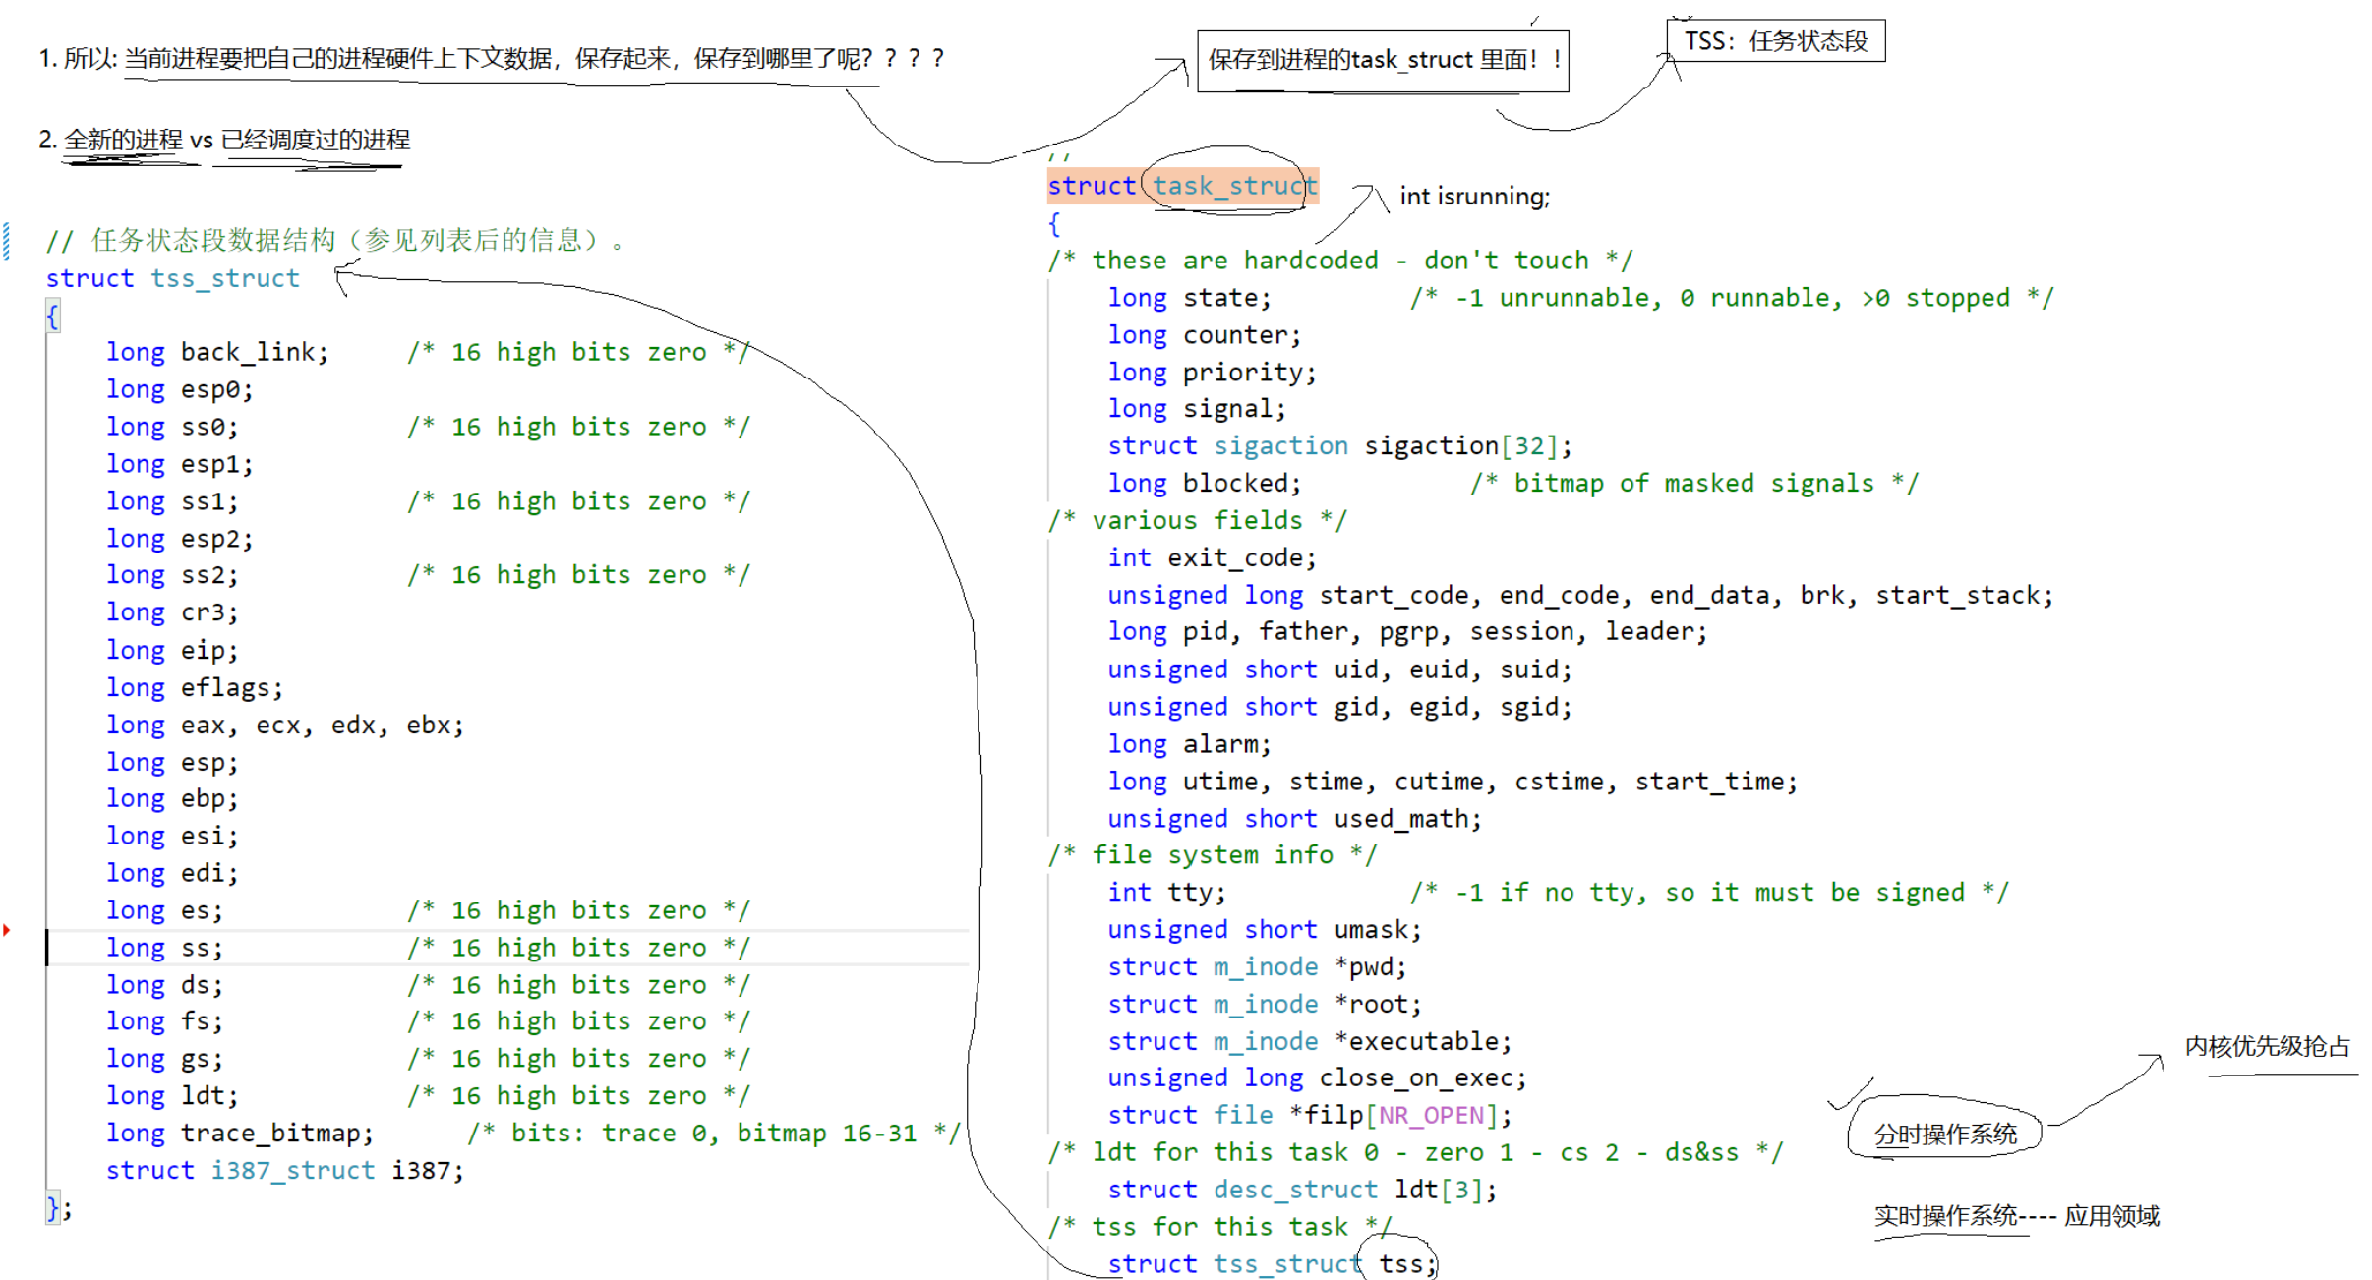Image resolution: width=2372 pixels, height=1280 pixels.
Task: Click the red arrow marker in left margin
Action: 7,929
